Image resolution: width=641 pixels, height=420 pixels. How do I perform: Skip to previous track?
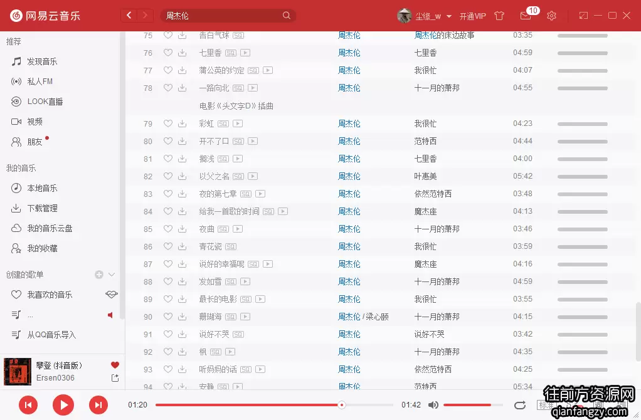tap(28, 405)
